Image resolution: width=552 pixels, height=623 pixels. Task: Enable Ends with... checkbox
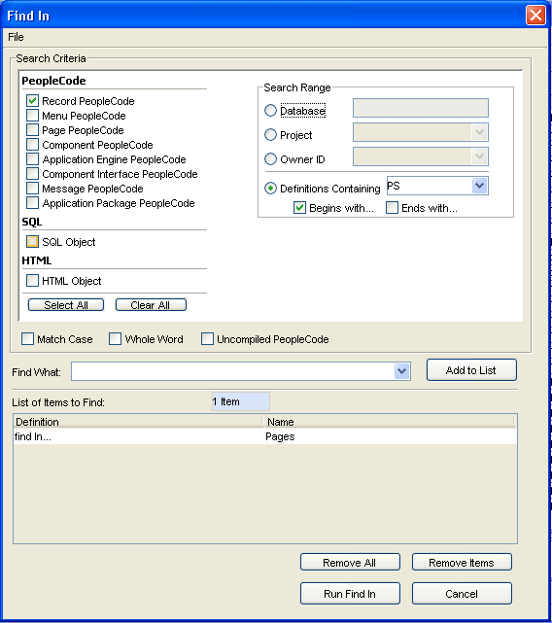(393, 208)
